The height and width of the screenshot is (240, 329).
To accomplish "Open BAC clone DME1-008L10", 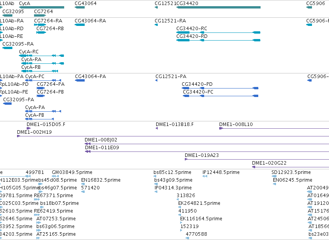I will click(236, 124).
